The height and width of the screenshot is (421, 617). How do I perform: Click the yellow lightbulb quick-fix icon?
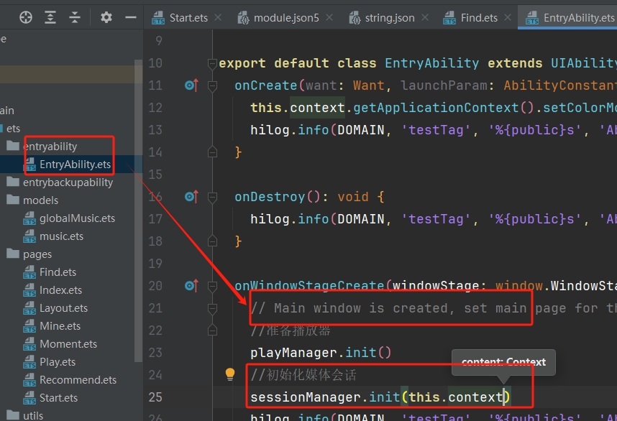[230, 374]
